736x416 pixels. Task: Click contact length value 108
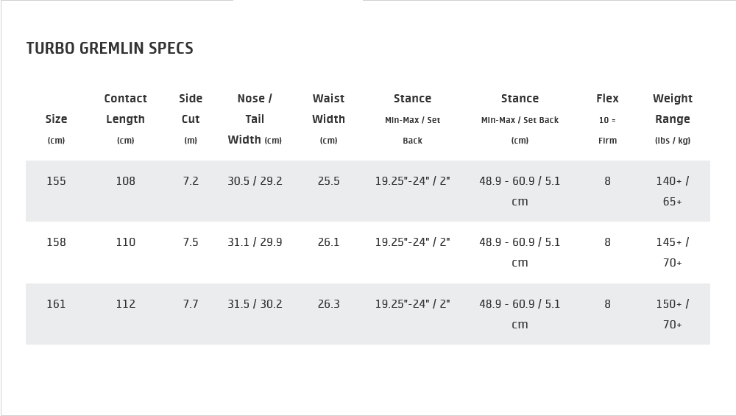point(126,181)
